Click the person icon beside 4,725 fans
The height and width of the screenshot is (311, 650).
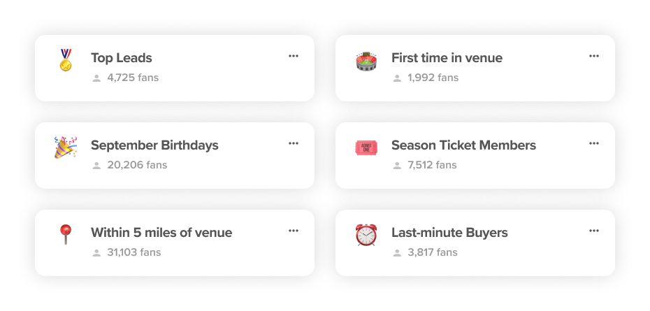pyautogui.click(x=96, y=78)
